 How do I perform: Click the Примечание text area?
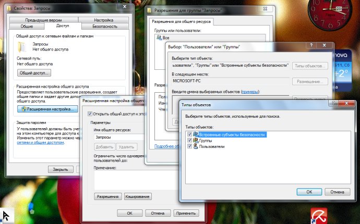pos(136,180)
